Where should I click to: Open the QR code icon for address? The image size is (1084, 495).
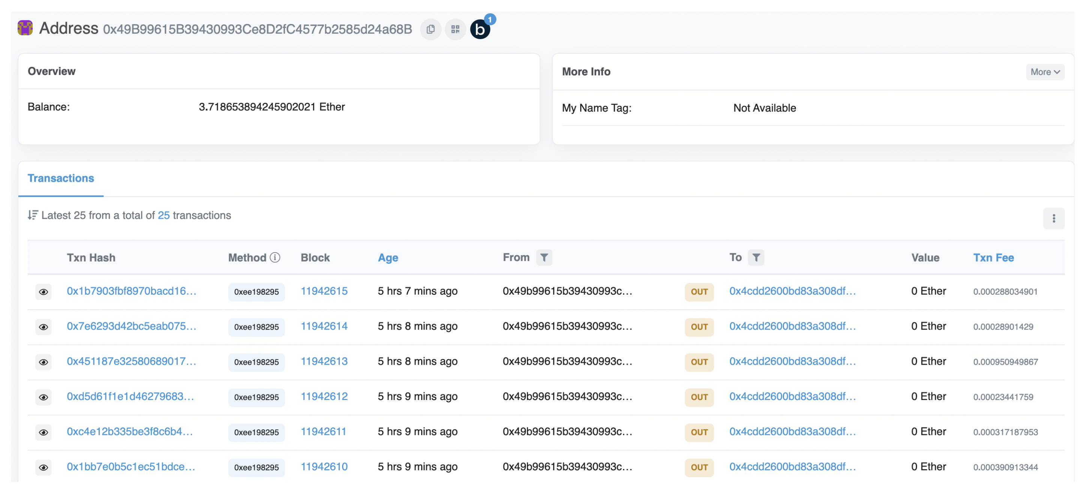(x=455, y=30)
